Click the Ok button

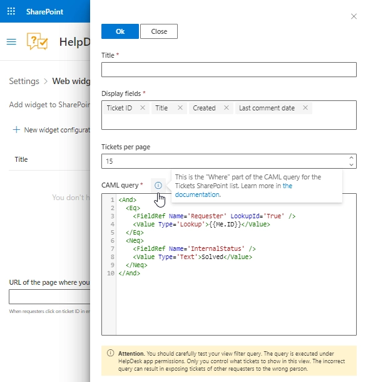(x=120, y=31)
